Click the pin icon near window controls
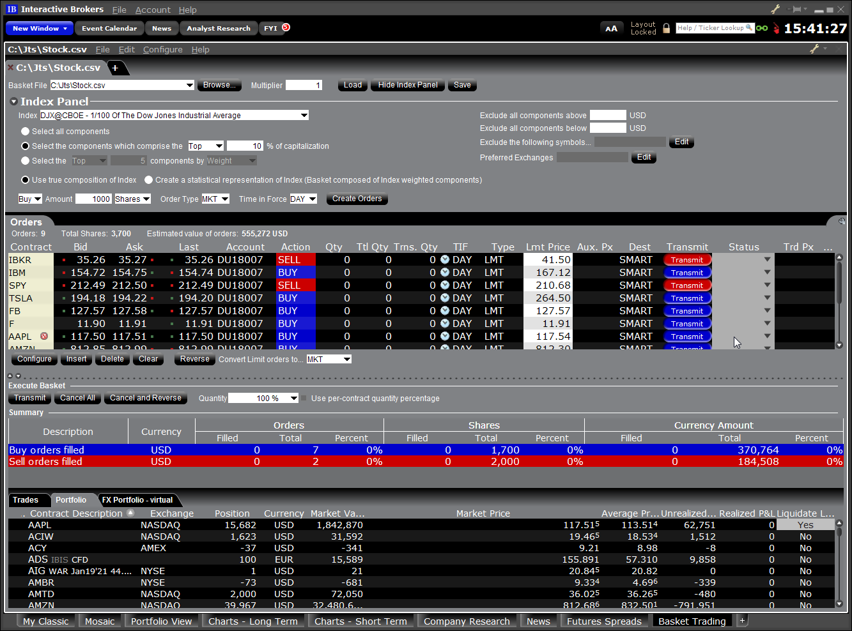Viewport: 852px width, 631px height. (796, 8)
